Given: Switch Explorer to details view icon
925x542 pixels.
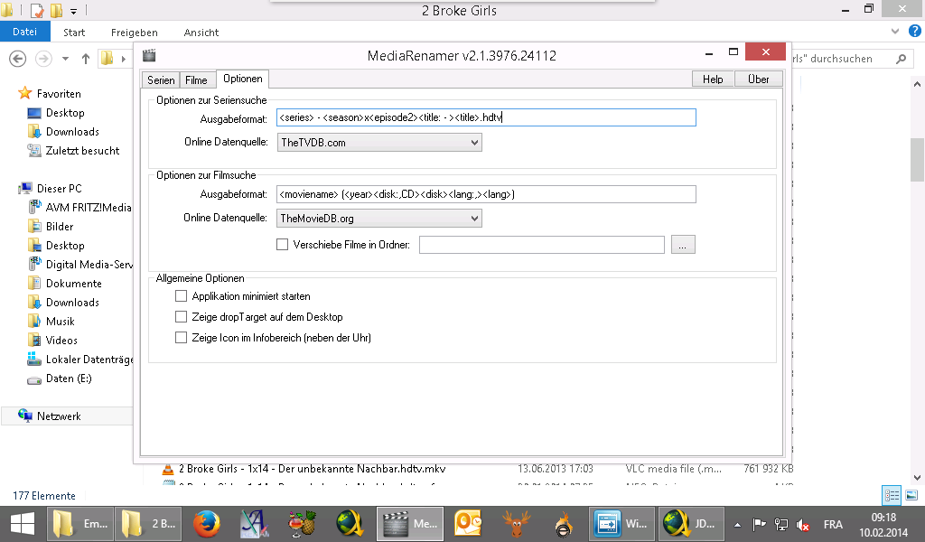Looking at the screenshot, I should 892,495.
